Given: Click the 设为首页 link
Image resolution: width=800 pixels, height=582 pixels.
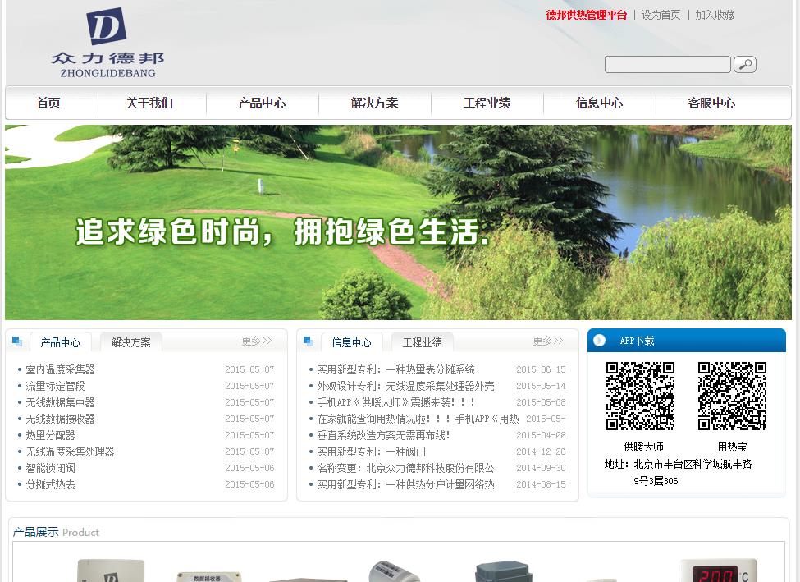Looking at the screenshot, I should 661,15.
